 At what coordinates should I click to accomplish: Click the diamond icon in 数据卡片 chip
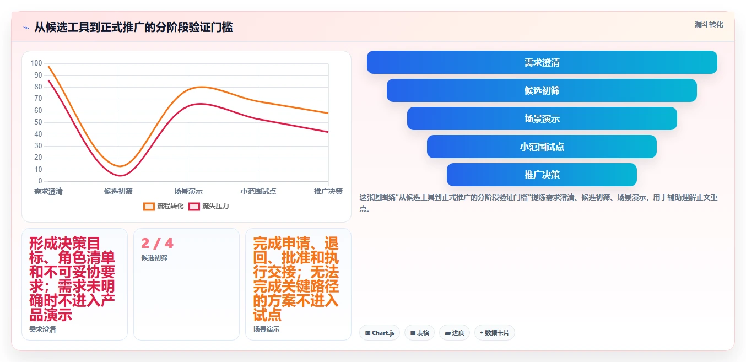tap(482, 333)
